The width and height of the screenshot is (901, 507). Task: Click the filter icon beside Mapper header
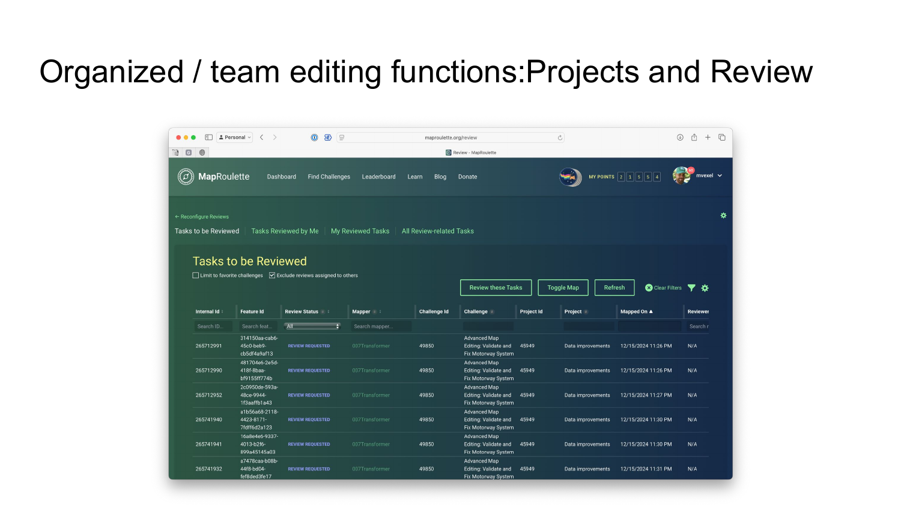(374, 312)
